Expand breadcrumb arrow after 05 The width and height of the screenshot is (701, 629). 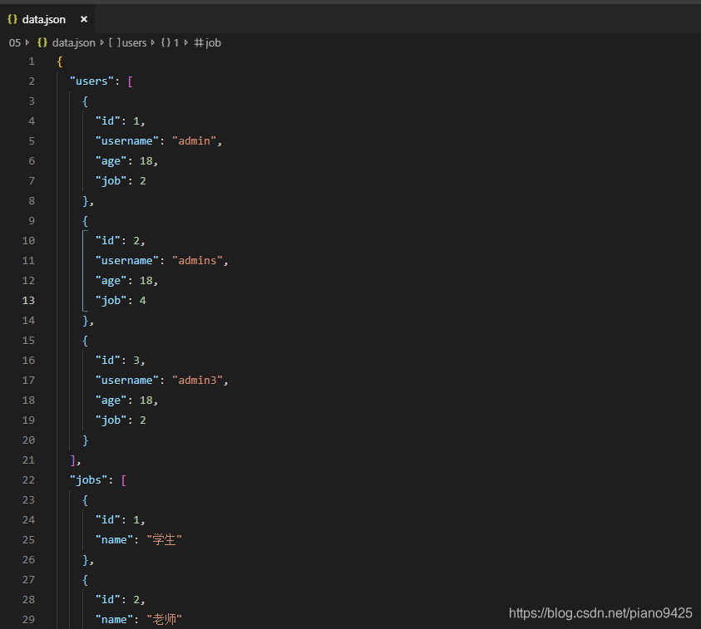[x=27, y=42]
